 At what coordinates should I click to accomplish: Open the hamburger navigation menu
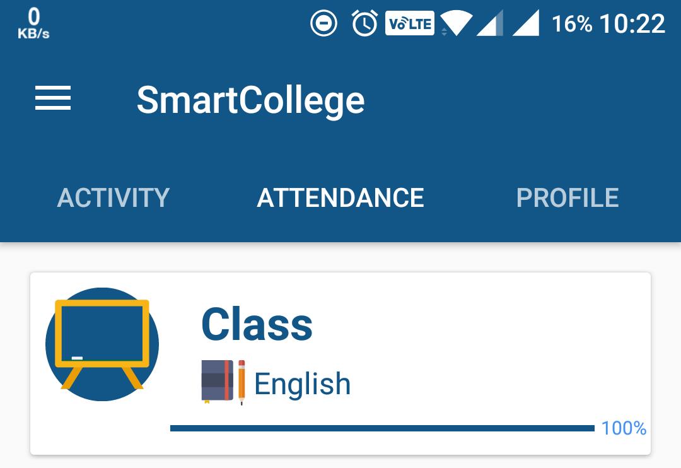[52, 98]
